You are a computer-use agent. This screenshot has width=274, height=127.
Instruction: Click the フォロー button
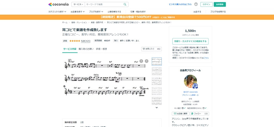tap(200, 114)
